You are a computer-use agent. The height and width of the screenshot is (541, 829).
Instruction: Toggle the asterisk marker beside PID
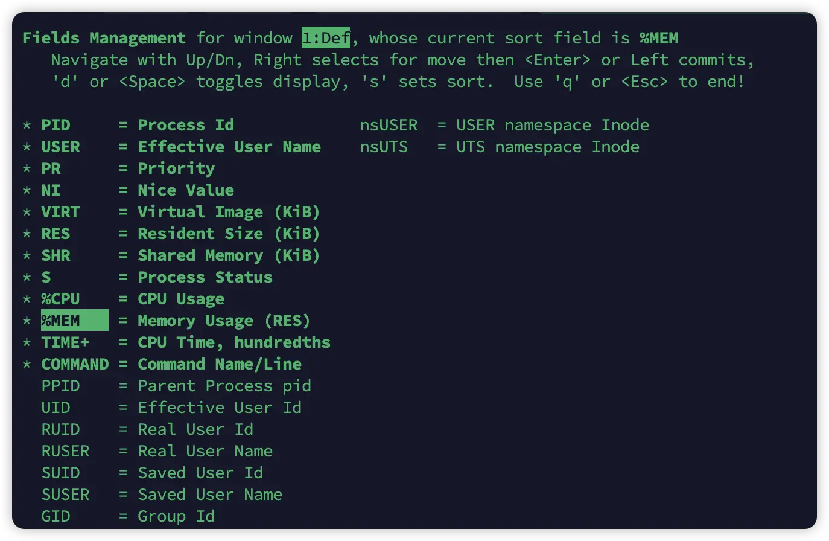click(27, 126)
